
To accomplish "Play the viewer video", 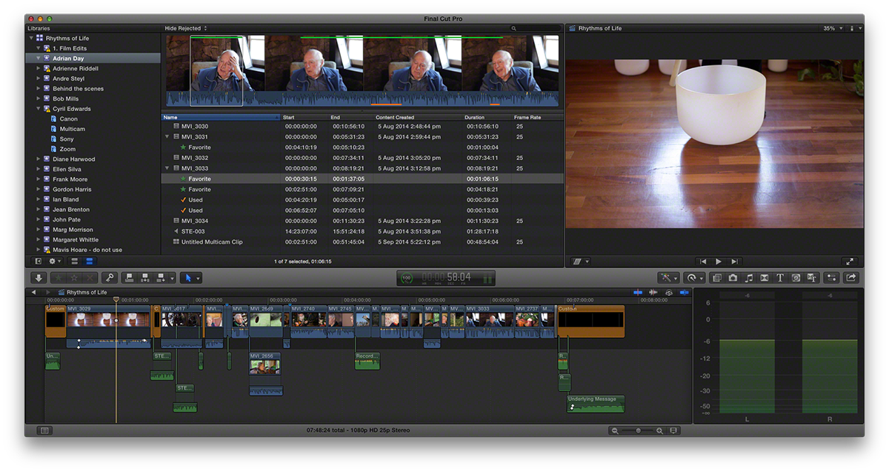I will (x=718, y=262).
